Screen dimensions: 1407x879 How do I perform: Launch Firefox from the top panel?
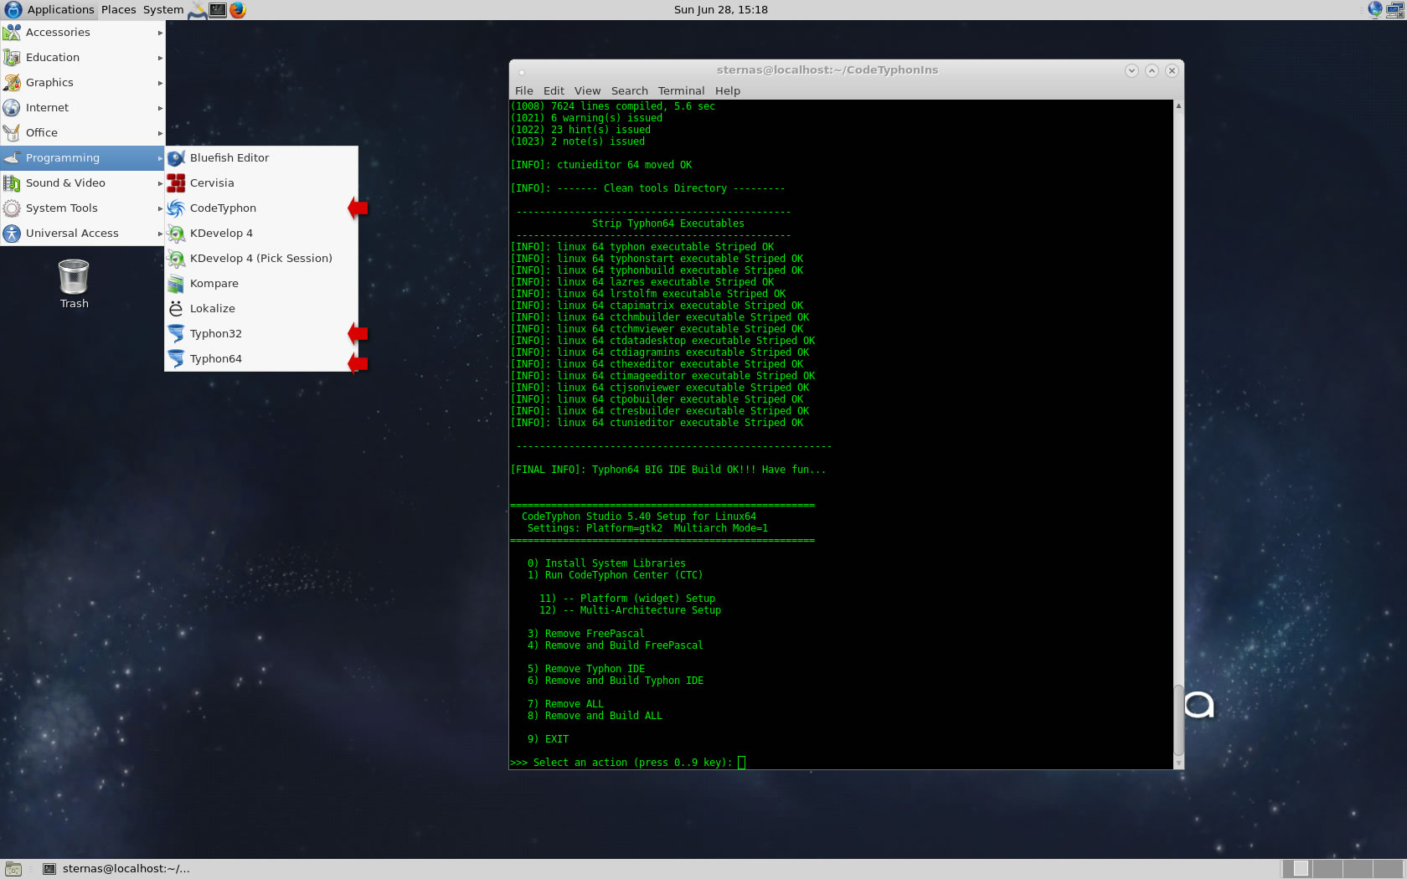tap(238, 10)
